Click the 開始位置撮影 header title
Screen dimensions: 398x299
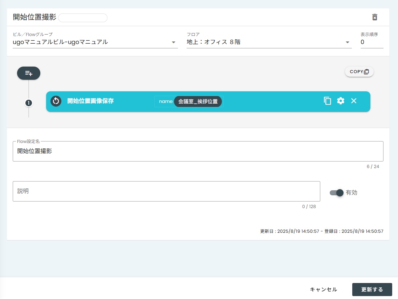tap(34, 17)
